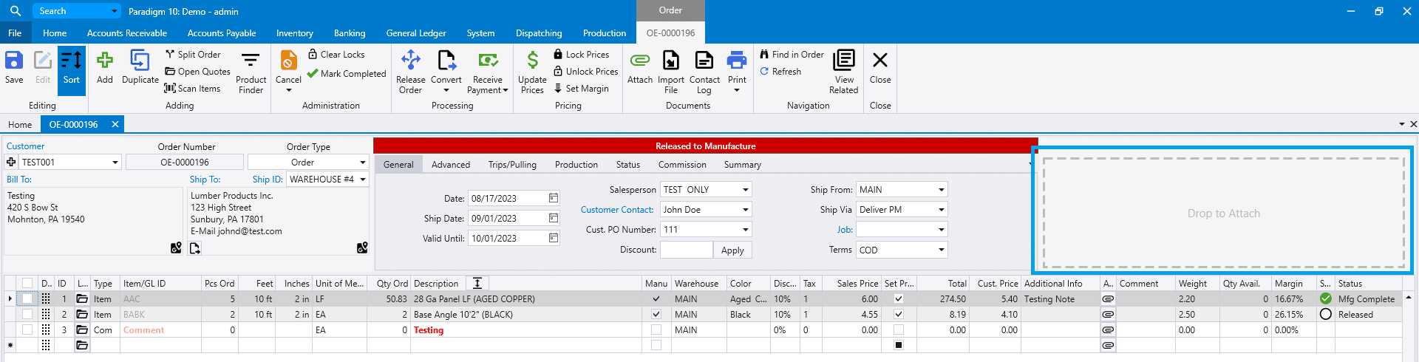
Task: Expand the Terms COD dropdown
Action: click(x=942, y=250)
